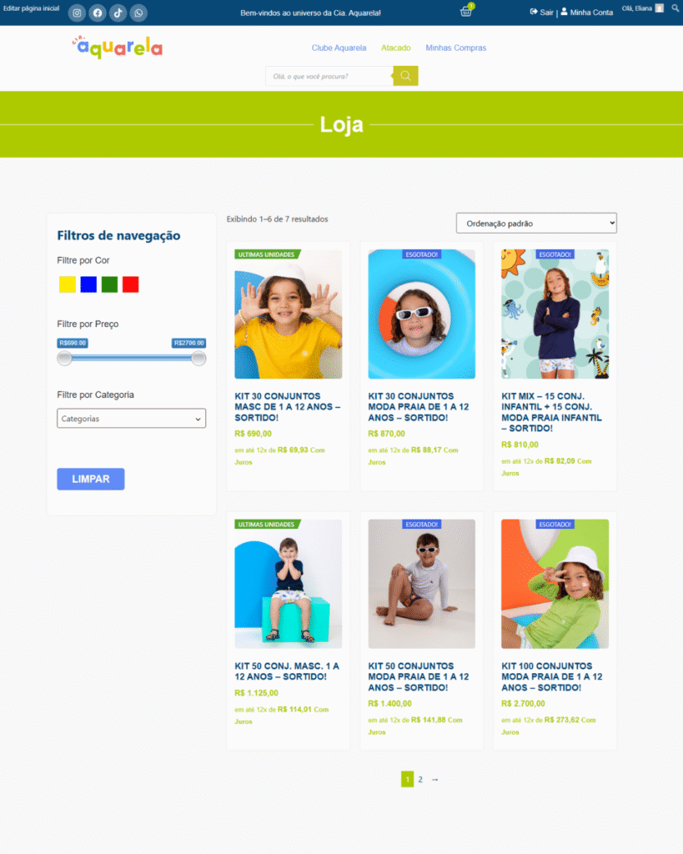This screenshot has height=854, width=683.
Task: Open the Clube Aquarela menu item
Action: [339, 48]
